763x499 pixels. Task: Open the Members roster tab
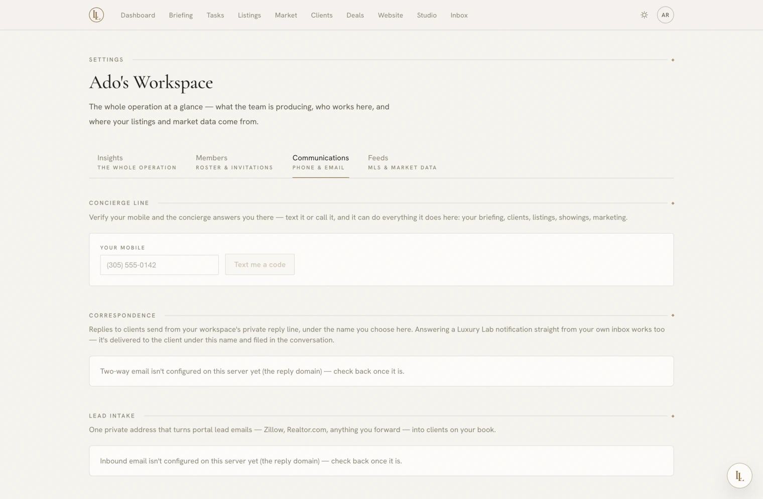pyautogui.click(x=234, y=162)
